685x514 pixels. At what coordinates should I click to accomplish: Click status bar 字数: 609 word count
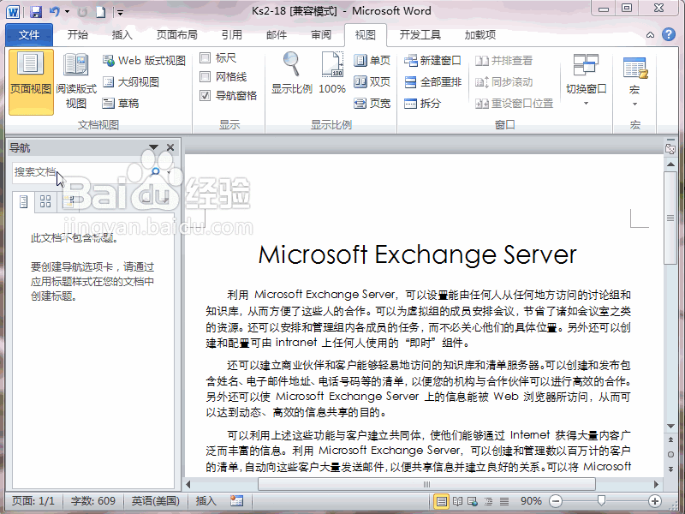click(x=93, y=501)
